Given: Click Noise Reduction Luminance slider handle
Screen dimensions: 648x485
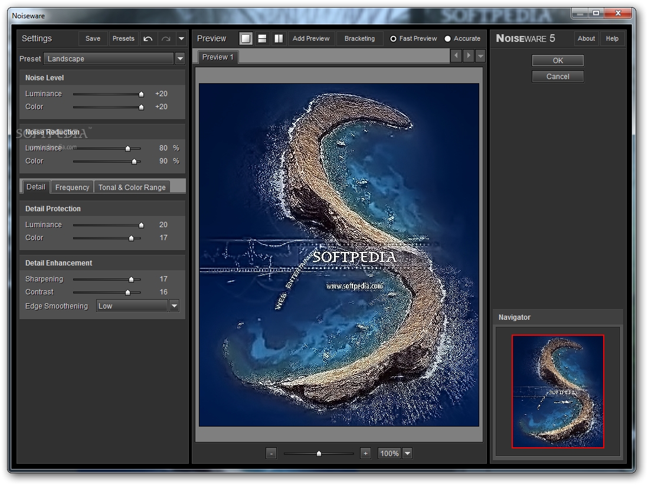Looking at the screenshot, I should (x=127, y=148).
